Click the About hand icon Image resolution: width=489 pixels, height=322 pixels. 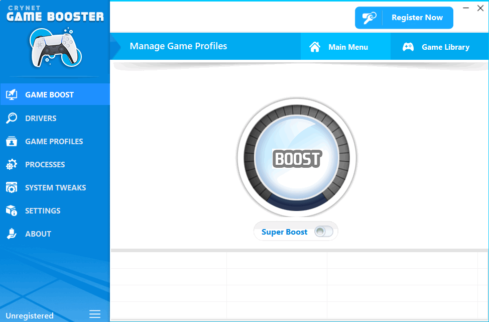(x=12, y=234)
